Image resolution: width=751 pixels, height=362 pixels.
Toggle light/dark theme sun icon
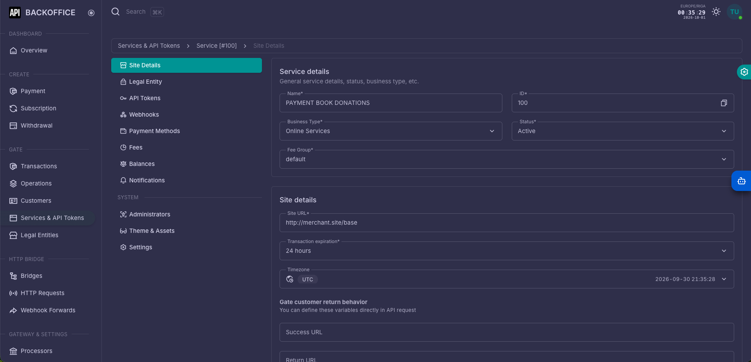(716, 12)
